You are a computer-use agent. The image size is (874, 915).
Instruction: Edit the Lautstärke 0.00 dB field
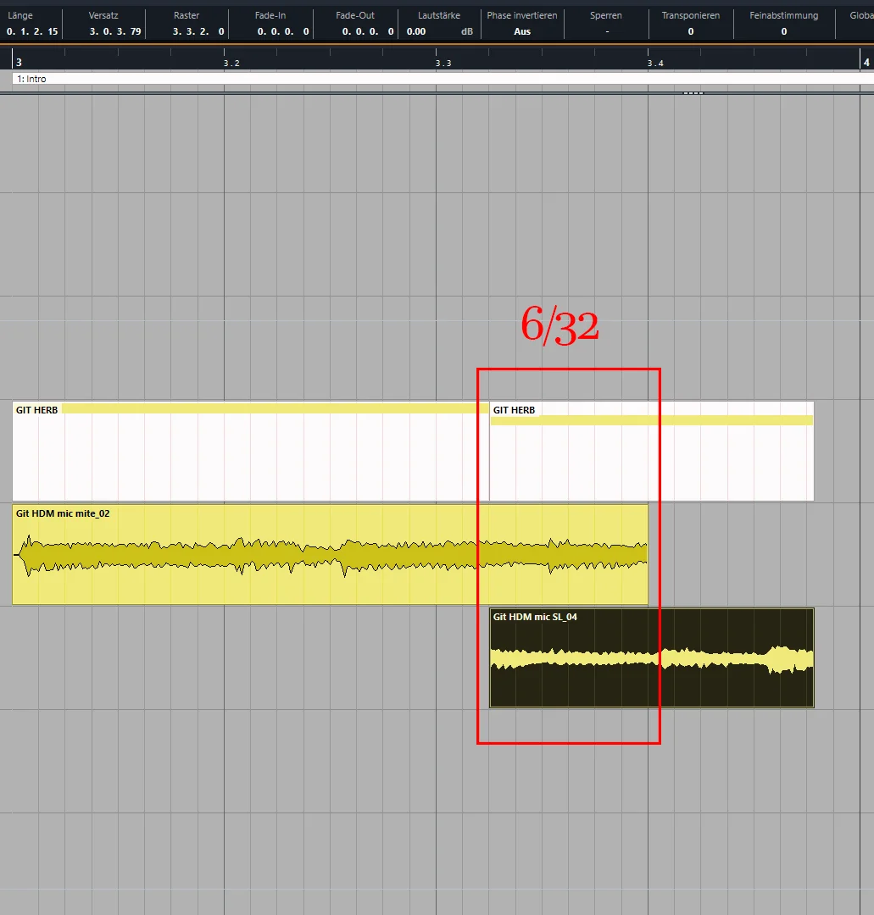[x=439, y=31]
